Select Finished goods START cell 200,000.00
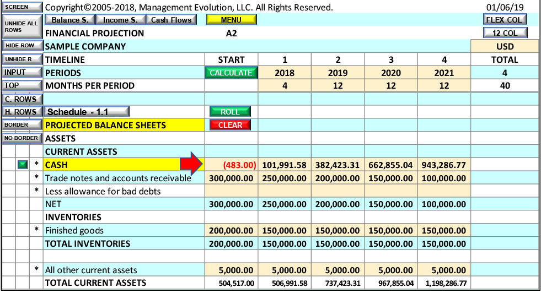The height and width of the screenshot is (293, 541). [231, 230]
